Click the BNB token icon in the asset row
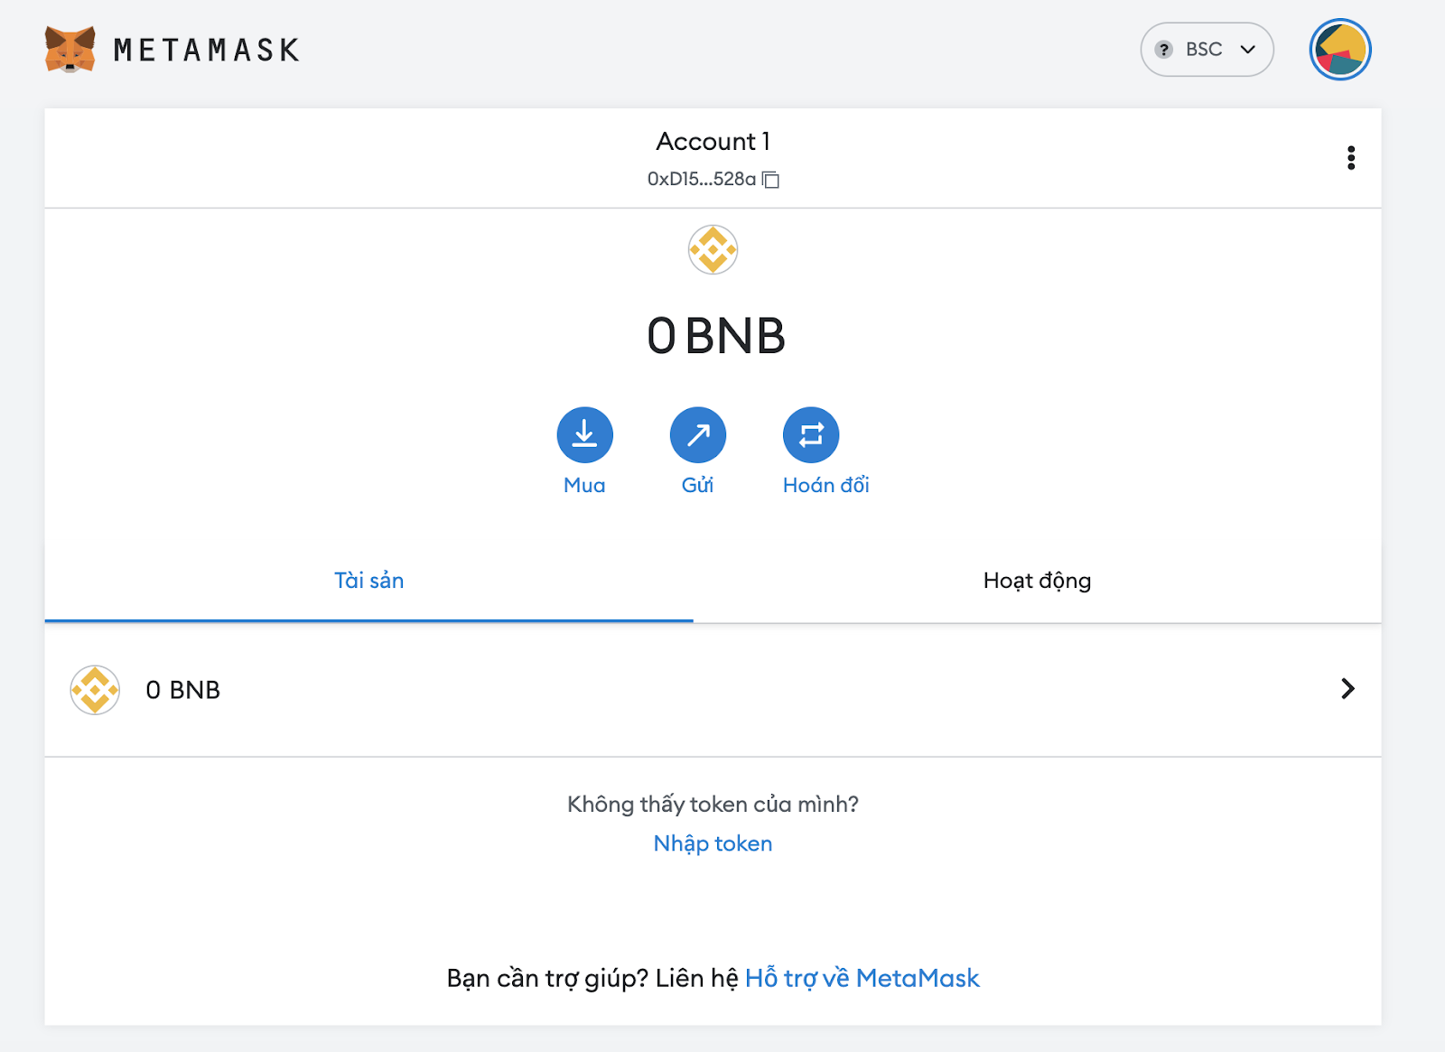This screenshot has width=1445, height=1052. [95, 690]
